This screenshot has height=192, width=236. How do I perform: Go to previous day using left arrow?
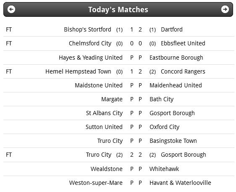(11, 10)
